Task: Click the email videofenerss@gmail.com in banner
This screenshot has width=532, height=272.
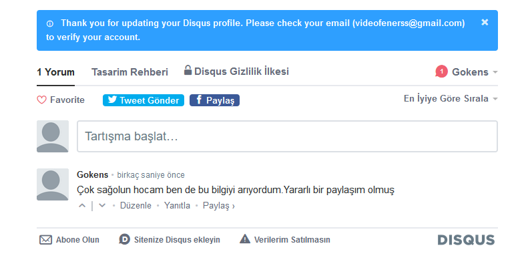Action: tap(409, 23)
